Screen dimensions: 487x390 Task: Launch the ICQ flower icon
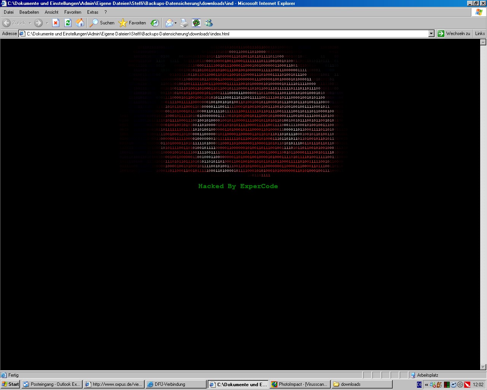click(196, 23)
